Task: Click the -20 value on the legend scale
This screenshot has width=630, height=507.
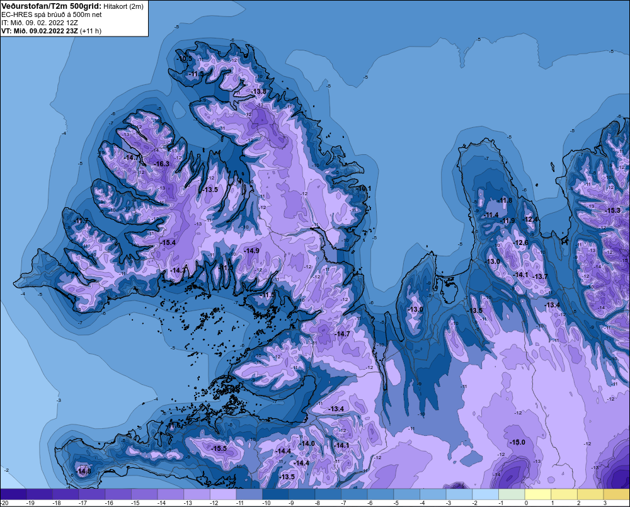Action: click(x=4, y=503)
